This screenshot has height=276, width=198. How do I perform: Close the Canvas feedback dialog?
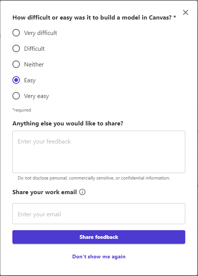point(186,12)
